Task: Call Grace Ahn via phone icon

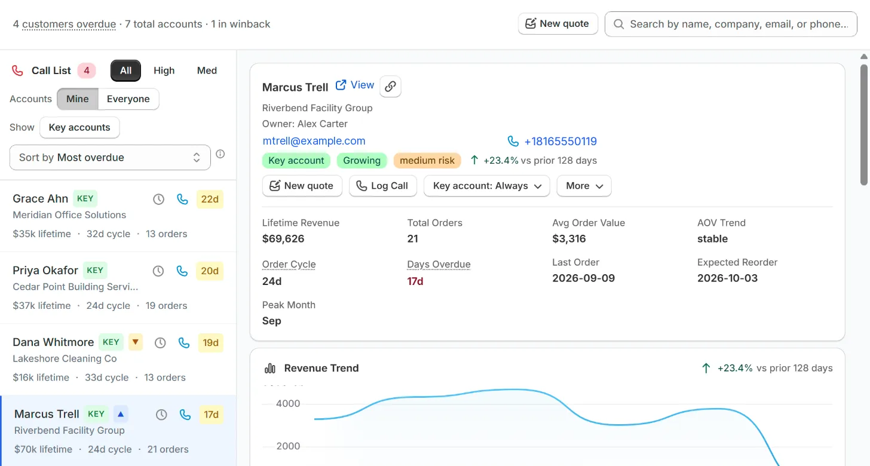Action: point(183,200)
